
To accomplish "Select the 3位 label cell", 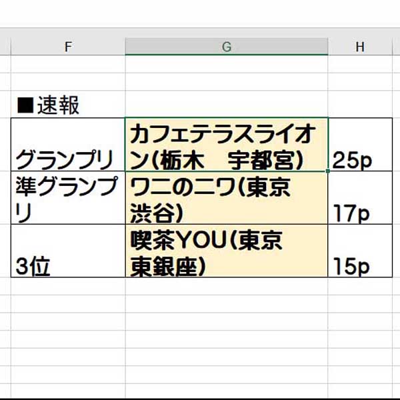I will (x=68, y=251).
